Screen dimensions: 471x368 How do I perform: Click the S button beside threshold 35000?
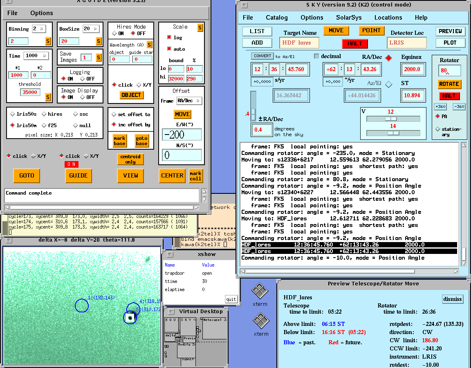pos(48,97)
